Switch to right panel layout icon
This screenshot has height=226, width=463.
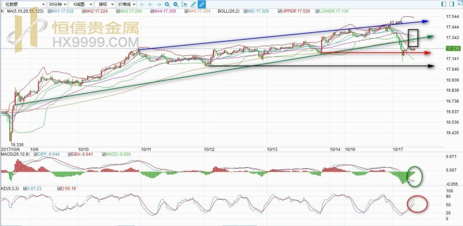tap(451, 4)
